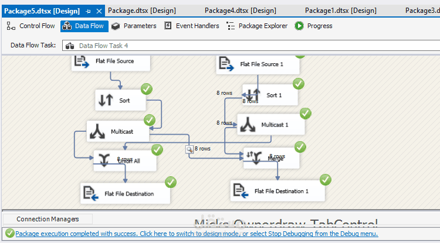Select the Sort 1 component

pyautogui.click(x=270, y=95)
